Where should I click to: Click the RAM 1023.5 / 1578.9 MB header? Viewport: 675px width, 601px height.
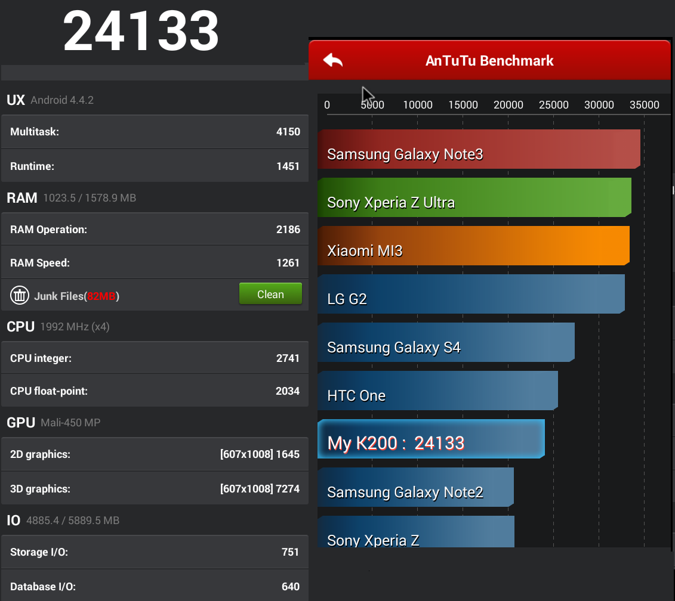pos(72,197)
